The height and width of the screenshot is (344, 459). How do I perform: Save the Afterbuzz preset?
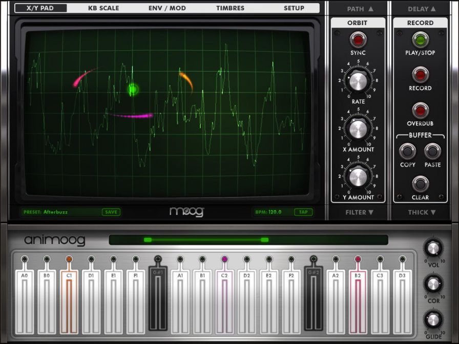pyautogui.click(x=111, y=212)
